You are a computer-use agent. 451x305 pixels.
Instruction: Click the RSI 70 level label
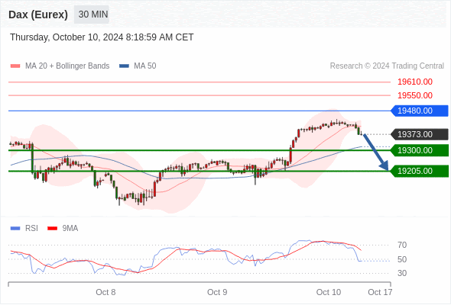click(x=402, y=245)
